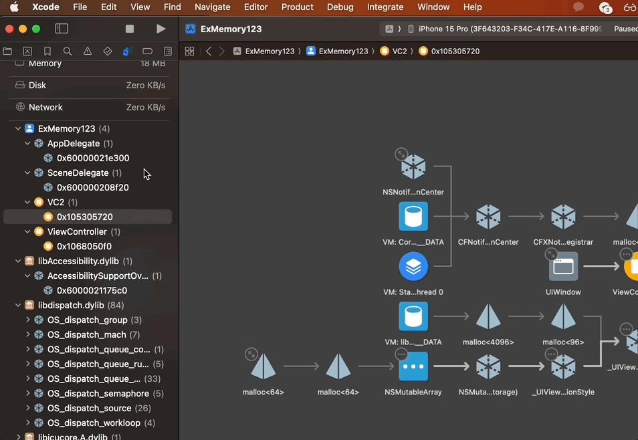Expand OS_dispatch_workloop entry

coord(27,423)
